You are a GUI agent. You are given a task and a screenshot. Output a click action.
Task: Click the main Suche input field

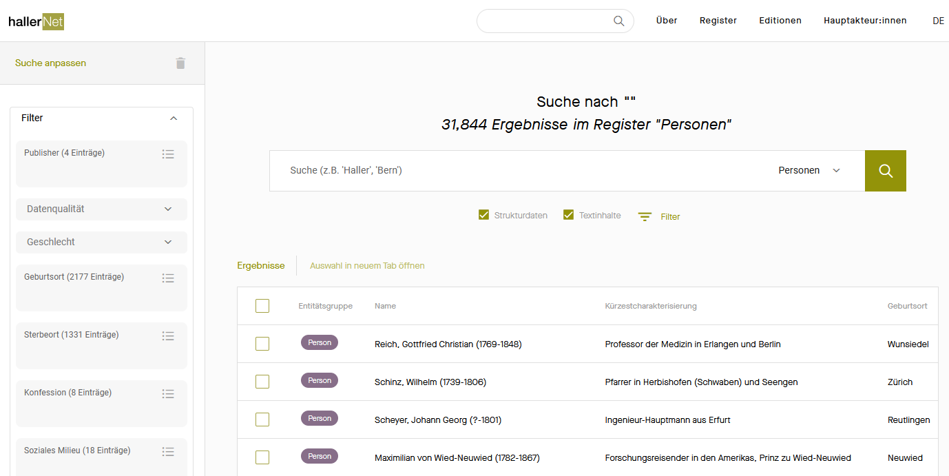517,171
